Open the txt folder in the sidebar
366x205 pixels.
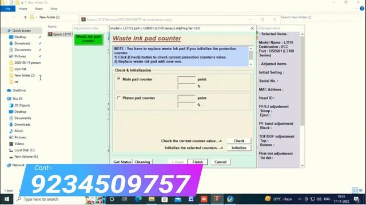pos(17,82)
